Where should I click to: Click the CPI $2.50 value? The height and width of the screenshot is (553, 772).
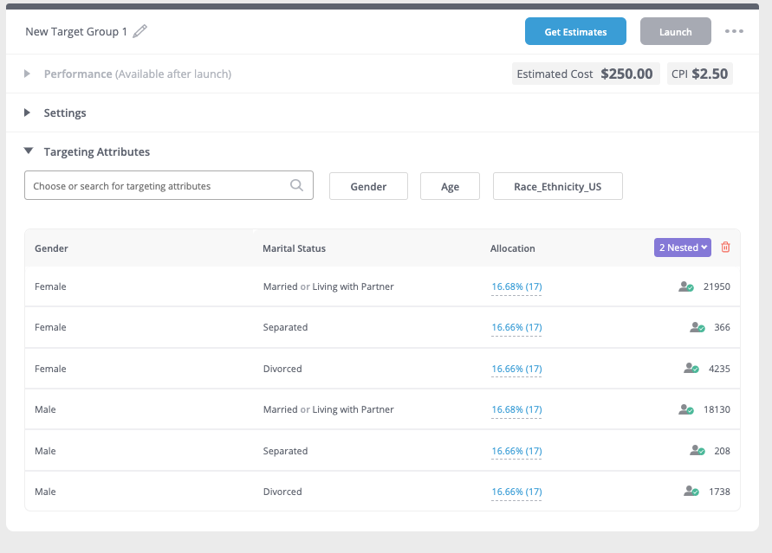[x=699, y=74]
